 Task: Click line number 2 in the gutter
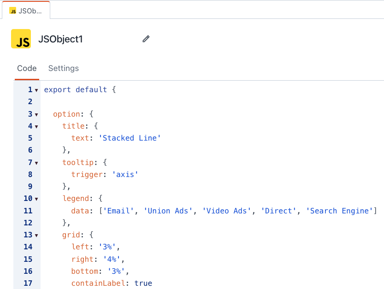(x=30, y=102)
